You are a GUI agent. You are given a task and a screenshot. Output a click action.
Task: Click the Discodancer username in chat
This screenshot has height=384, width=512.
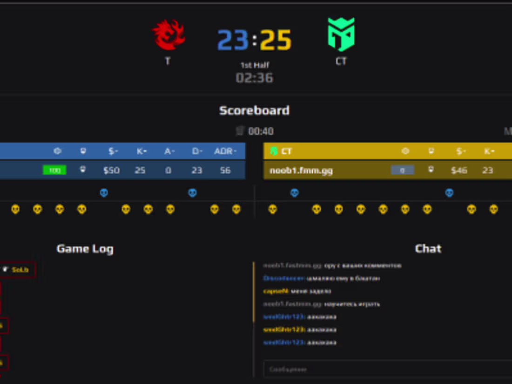coord(283,278)
